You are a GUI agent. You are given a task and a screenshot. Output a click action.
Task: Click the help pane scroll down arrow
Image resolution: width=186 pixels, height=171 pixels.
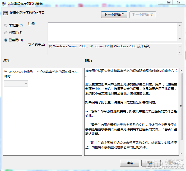pyautogui.click(x=181, y=154)
